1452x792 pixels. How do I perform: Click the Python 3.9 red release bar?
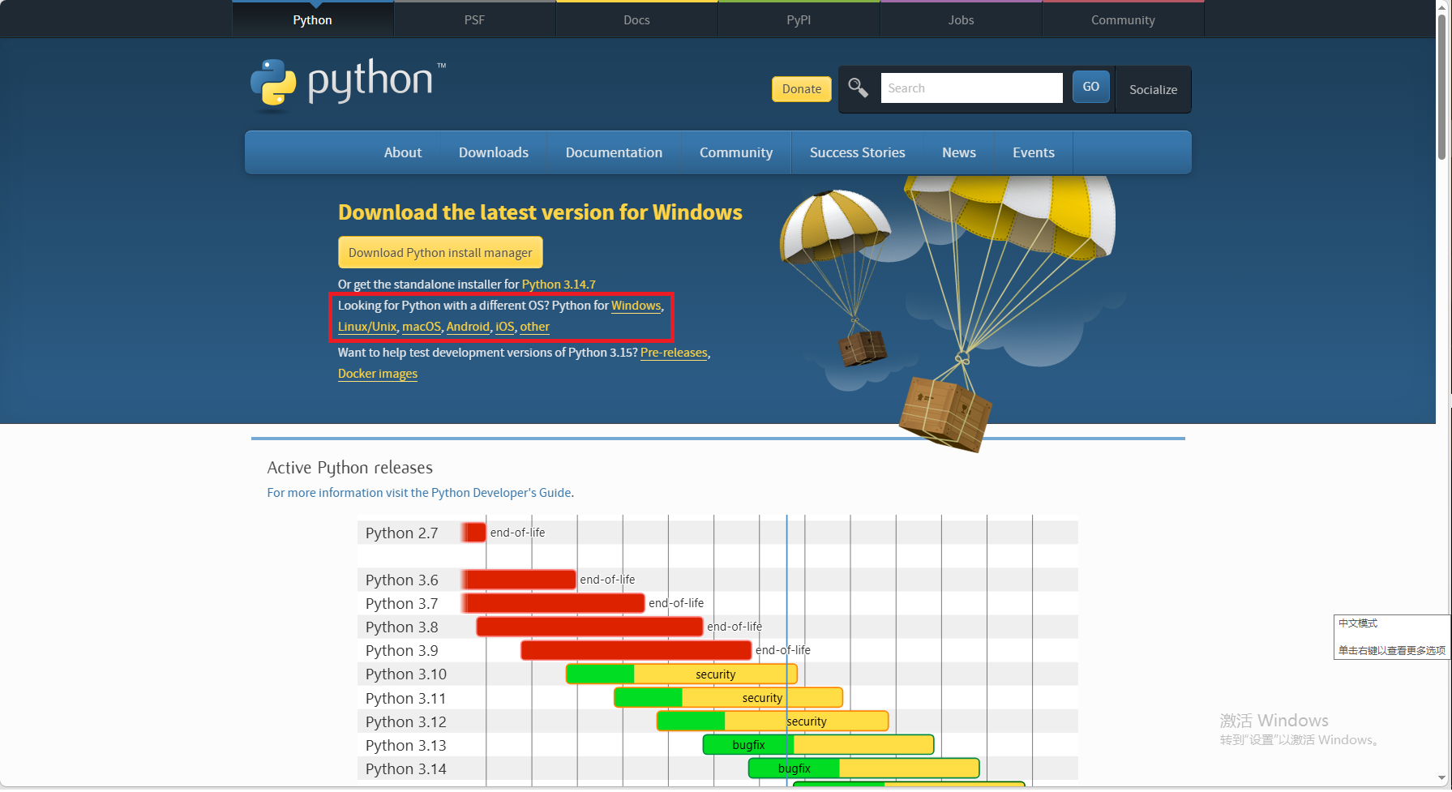636,650
